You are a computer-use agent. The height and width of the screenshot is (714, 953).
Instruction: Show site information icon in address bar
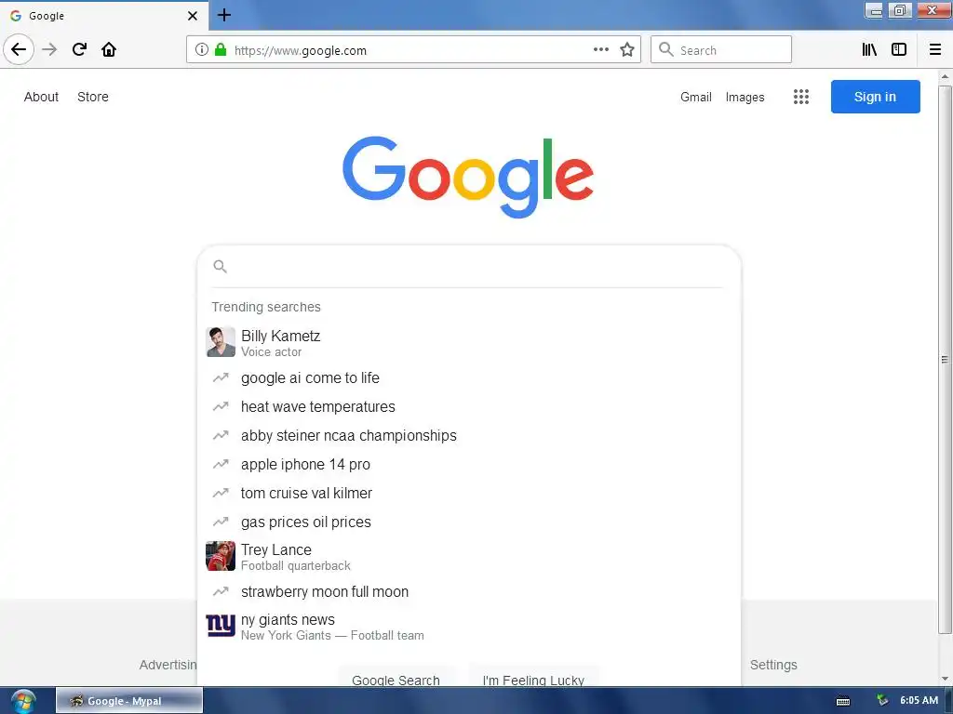point(202,50)
